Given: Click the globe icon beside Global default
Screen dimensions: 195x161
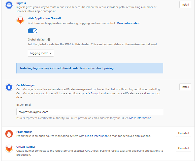Looking at the screenshot, I should (49, 39).
